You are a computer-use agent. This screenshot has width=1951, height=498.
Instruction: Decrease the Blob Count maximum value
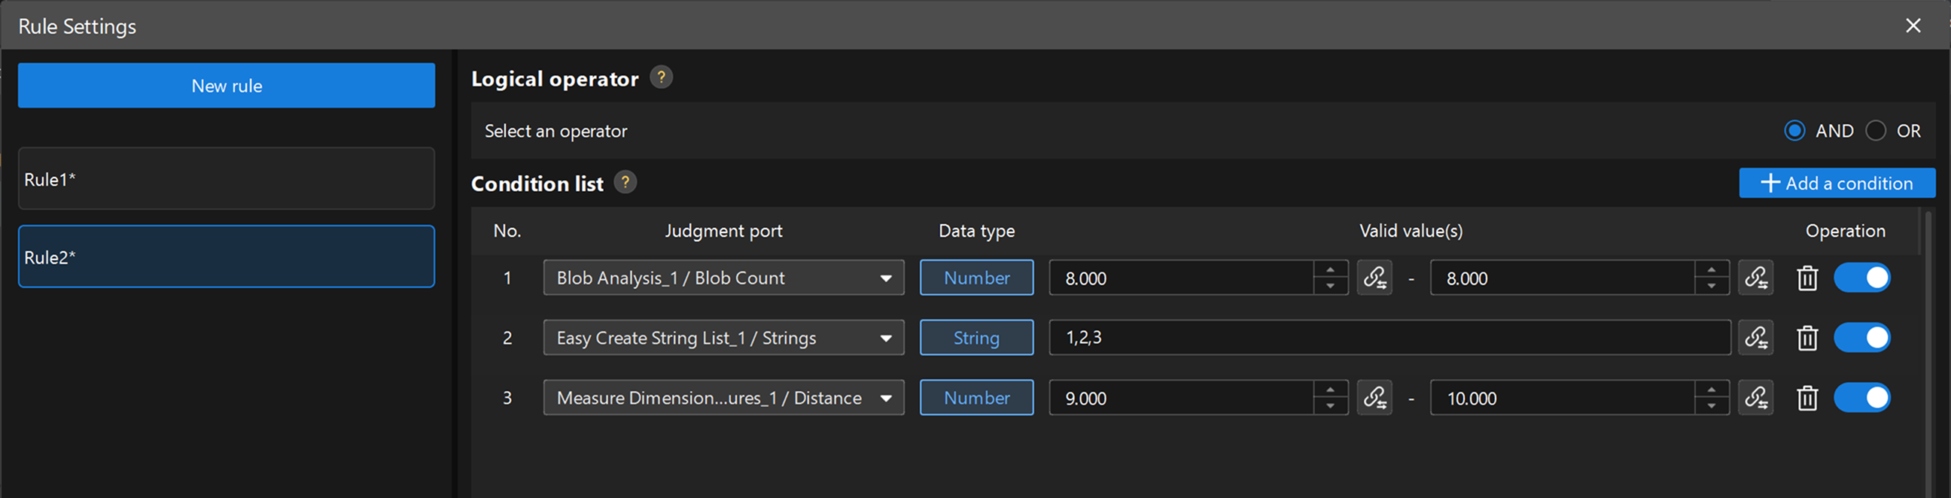pos(1711,286)
